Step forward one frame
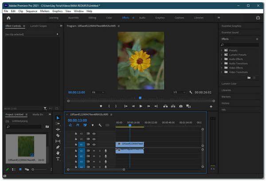 coord(149,106)
